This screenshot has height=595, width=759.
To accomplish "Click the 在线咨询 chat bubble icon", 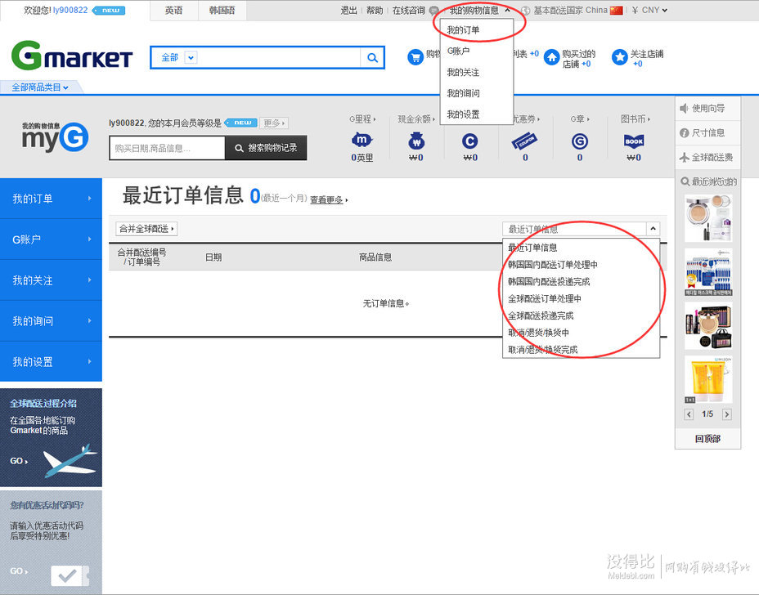I will (434, 11).
